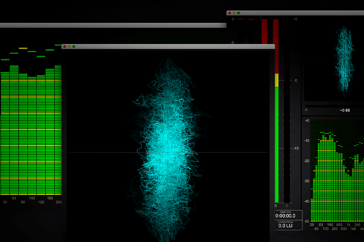Screen dimensions: 364x242
Task: Click the yellow peak marker in the left analyzer
Action: (23, 48)
